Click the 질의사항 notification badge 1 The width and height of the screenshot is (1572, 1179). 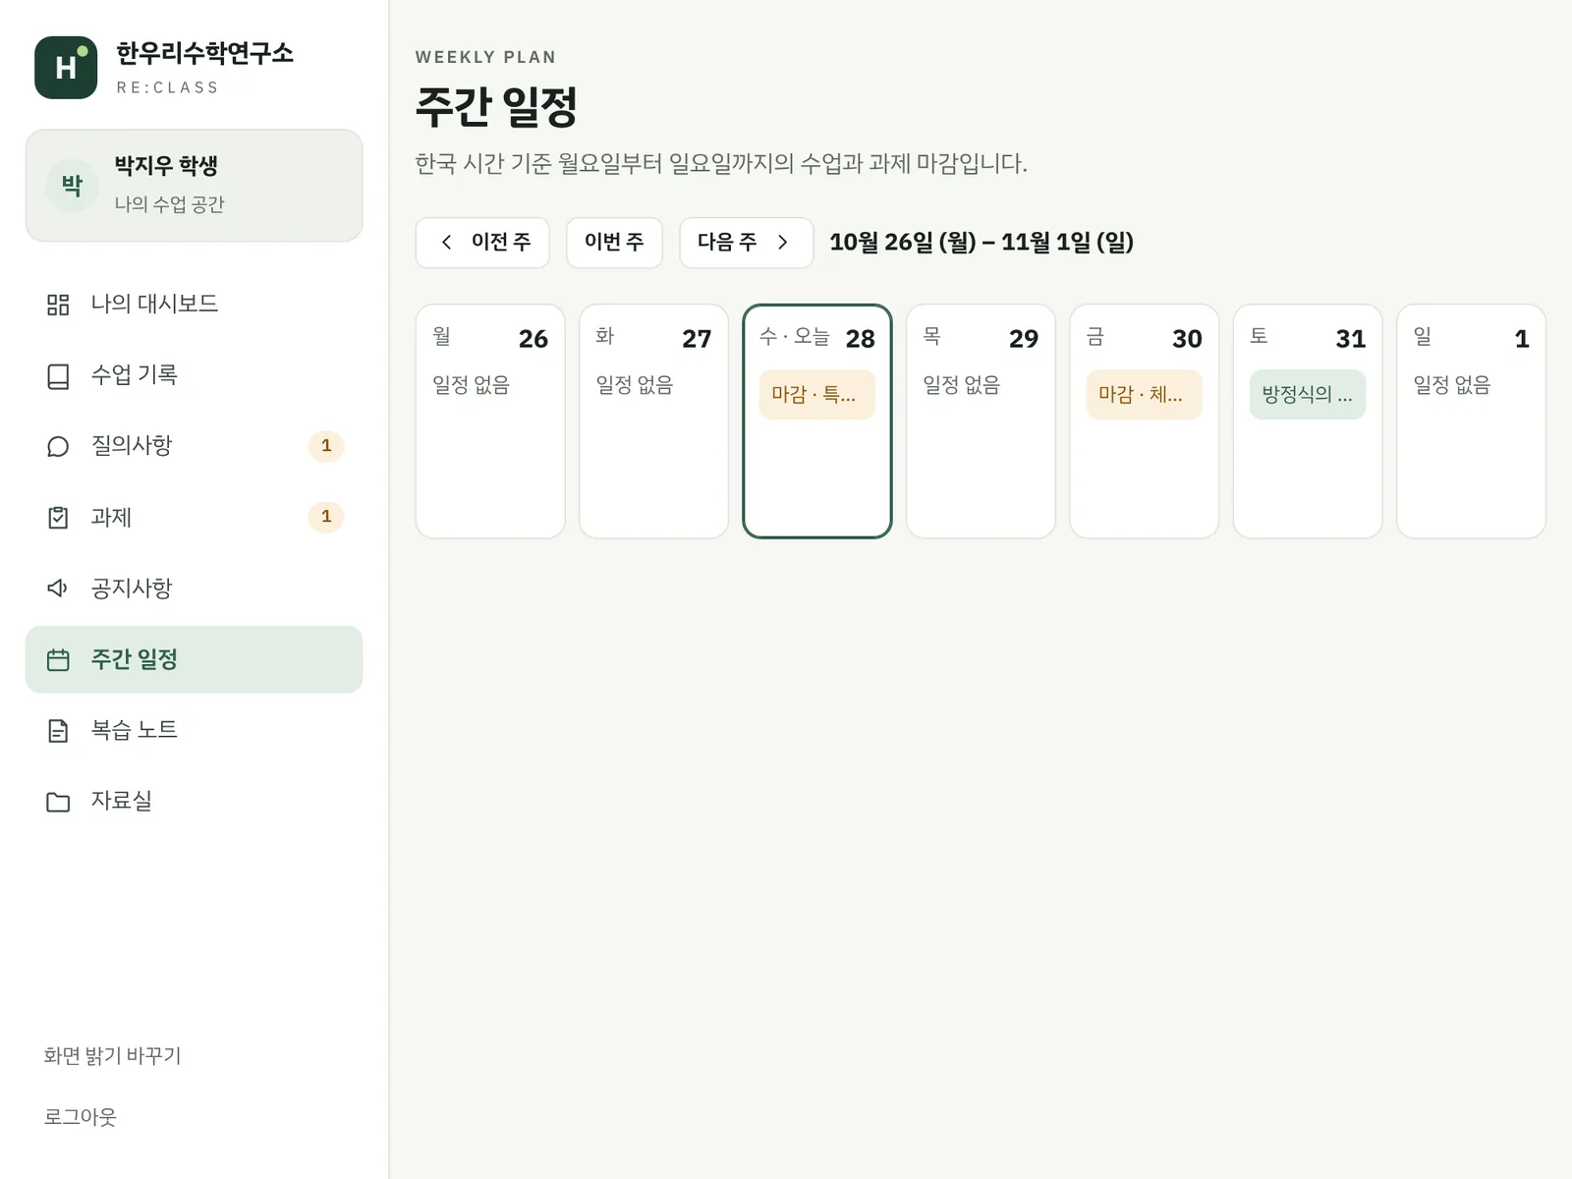click(326, 446)
